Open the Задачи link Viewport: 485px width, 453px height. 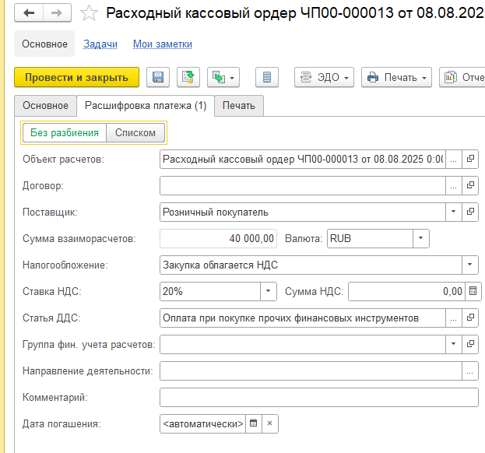100,44
